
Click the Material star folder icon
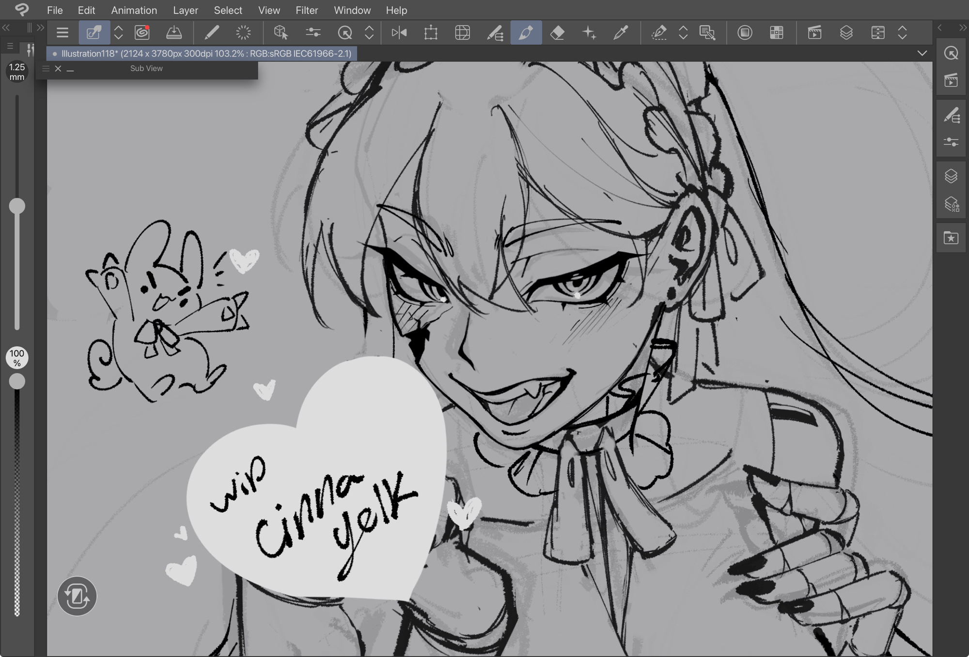(951, 238)
